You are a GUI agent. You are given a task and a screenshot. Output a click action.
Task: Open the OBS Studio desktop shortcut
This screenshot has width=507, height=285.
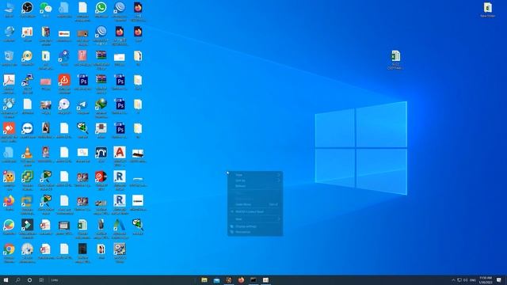pyautogui.click(x=28, y=7)
